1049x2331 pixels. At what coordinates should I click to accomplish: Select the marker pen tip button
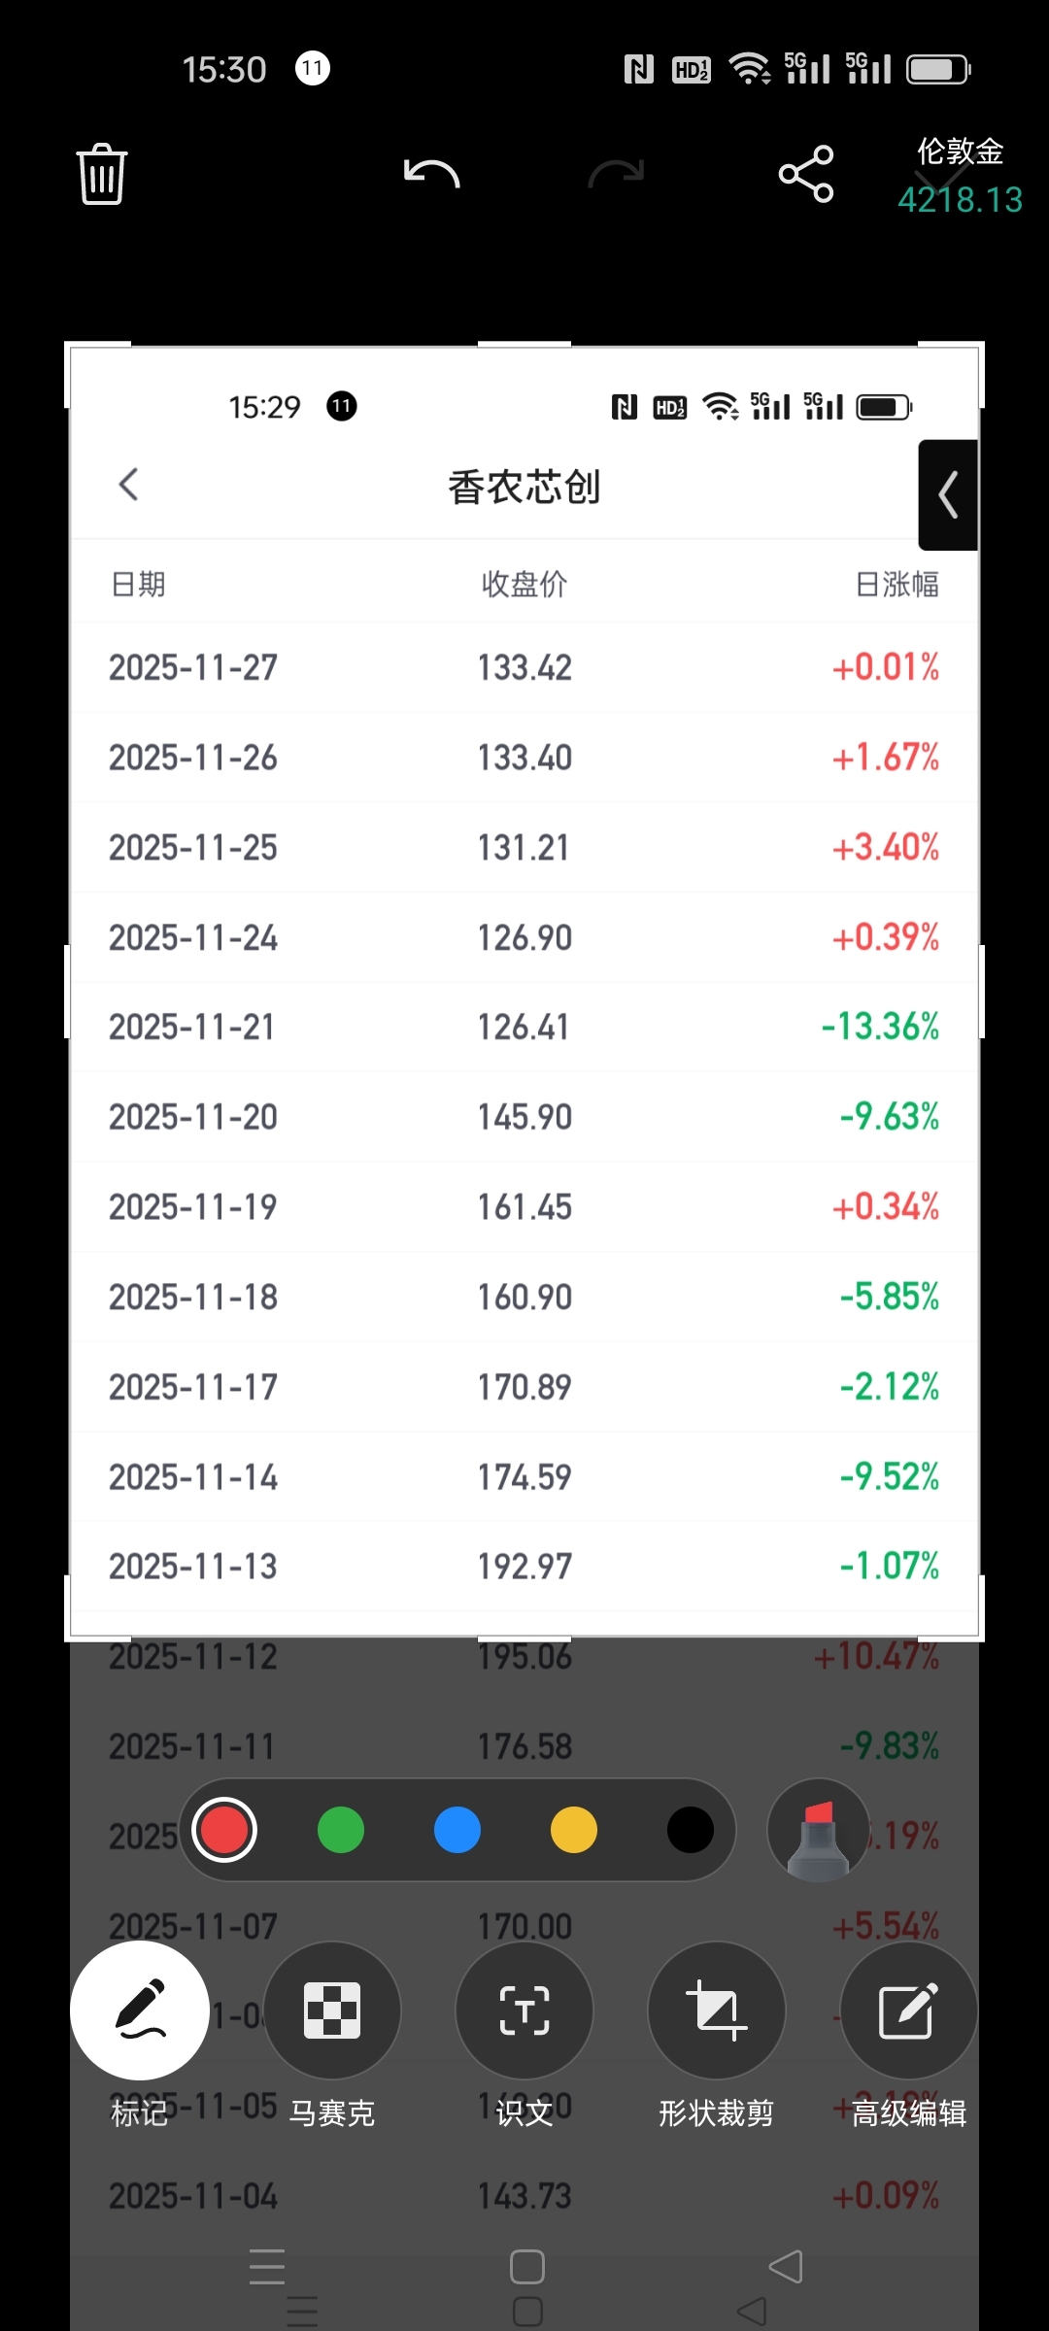[818, 1831]
